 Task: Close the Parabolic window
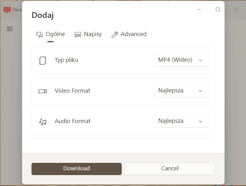(237, 9)
